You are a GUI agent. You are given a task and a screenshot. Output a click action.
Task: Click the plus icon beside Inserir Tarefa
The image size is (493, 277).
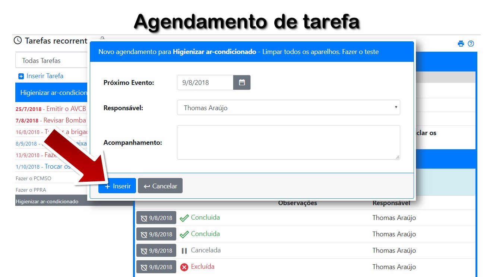click(21, 76)
